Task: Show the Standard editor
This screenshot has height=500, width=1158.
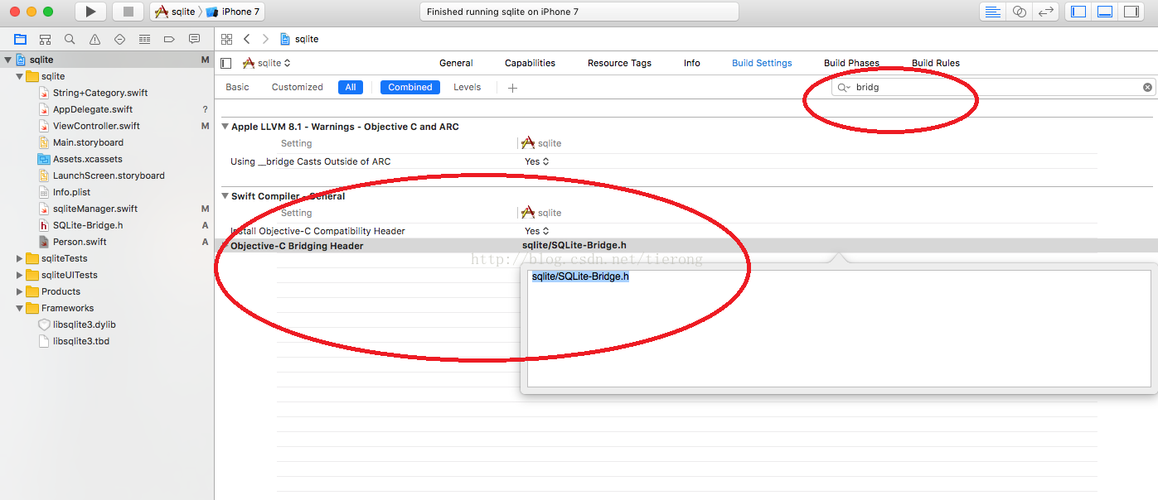Action: point(991,12)
